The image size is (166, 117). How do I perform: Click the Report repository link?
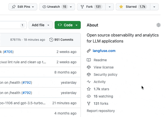click(x=101, y=111)
